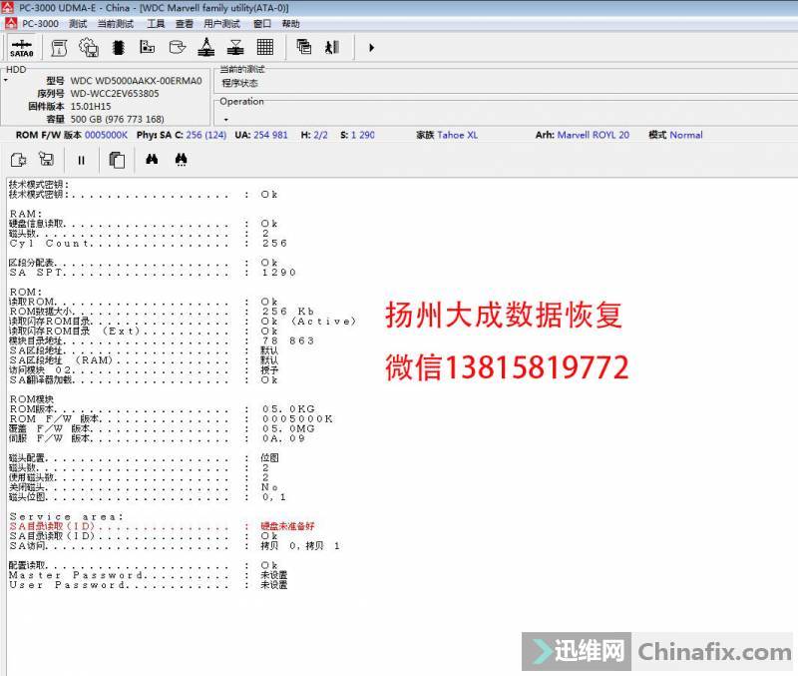Click serial number WD-WCC2EV653805
Image resolution: width=798 pixels, height=676 pixels.
115,94
